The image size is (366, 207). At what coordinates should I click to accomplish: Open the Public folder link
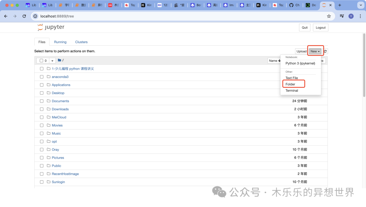pyautogui.click(x=57, y=166)
